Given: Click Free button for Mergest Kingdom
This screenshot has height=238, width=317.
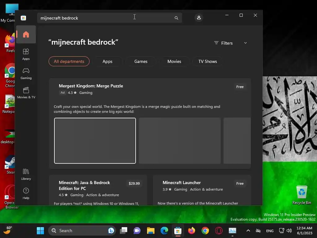Looking at the screenshot, I should point(240,87).
